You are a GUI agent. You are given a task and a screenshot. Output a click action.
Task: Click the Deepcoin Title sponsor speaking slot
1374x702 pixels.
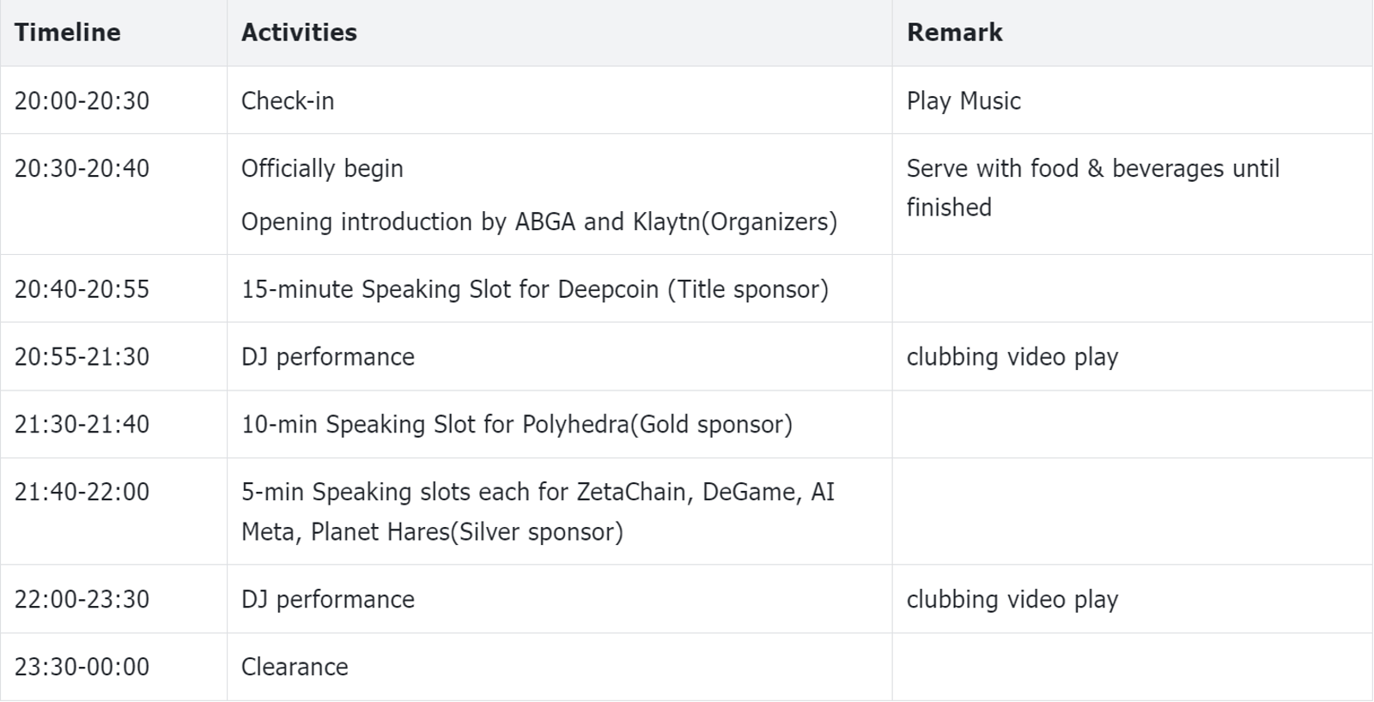click(x=535, y=289)
